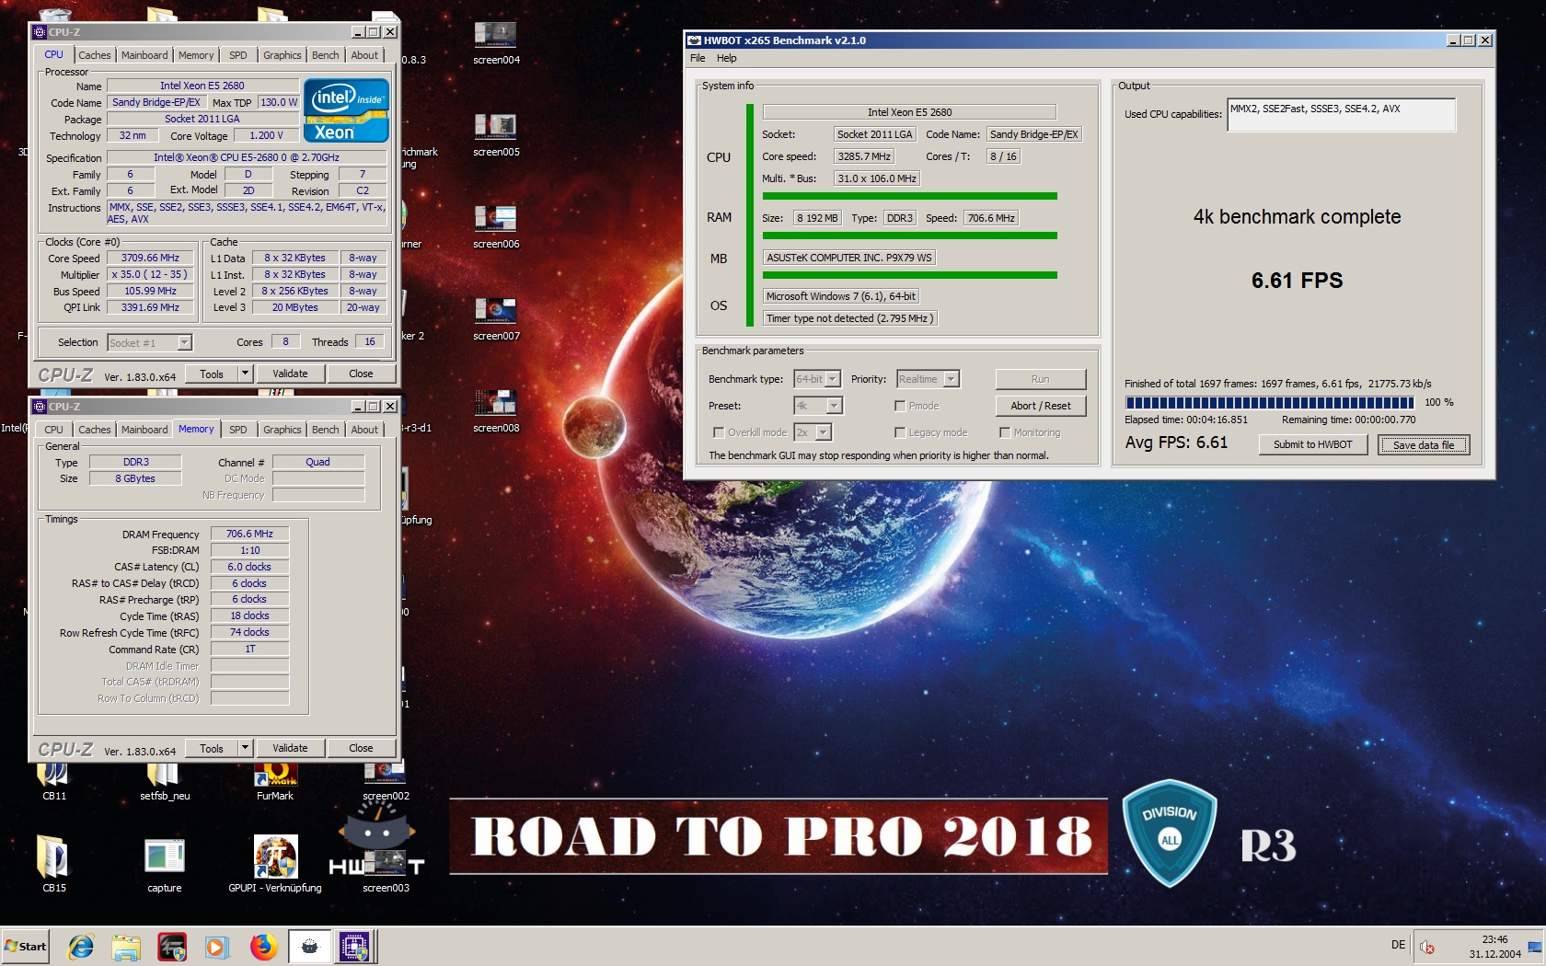Image resolution: width=1546 pixels, height=966 pixels.
Task: Open the CB11 desktop icon
Action: pos(54,782)
